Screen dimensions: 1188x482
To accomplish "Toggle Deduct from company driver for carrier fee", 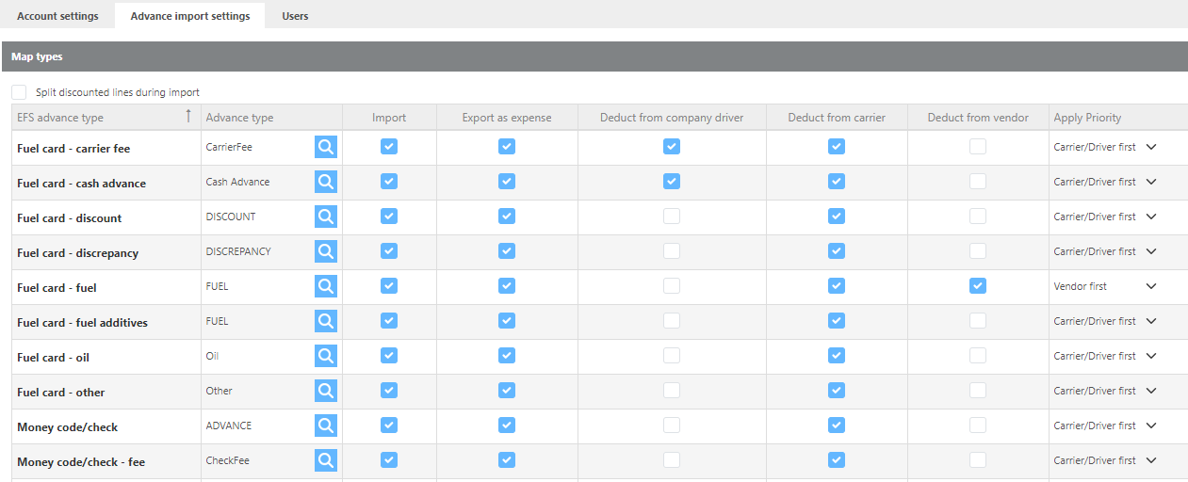I will (x=671, y=147).
